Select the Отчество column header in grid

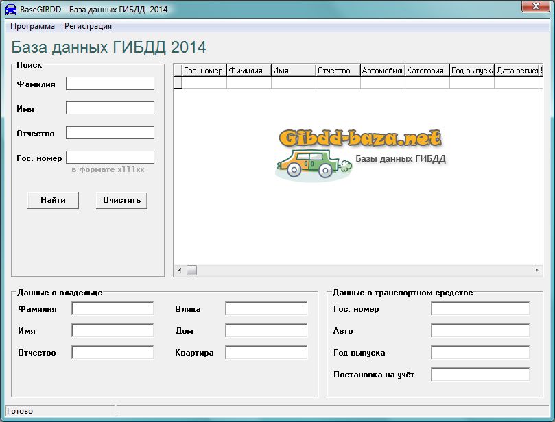pyautogui.click(x=338, y=71)
